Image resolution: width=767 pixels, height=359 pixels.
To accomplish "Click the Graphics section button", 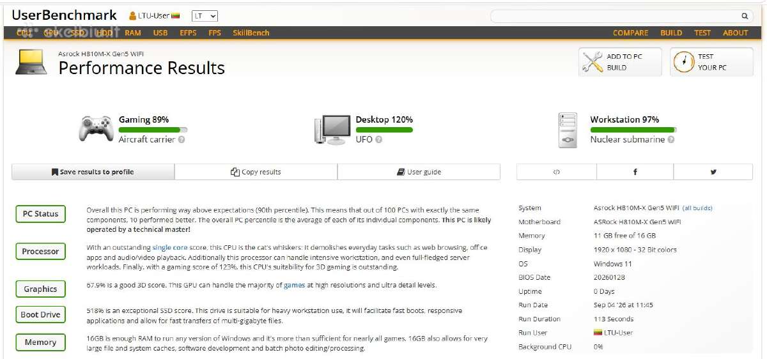I will tap(40, 289).
